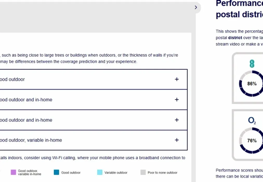
Task: Click the grey 'Poor to none outdoor' swatch
Action: (x=143, y=172)
